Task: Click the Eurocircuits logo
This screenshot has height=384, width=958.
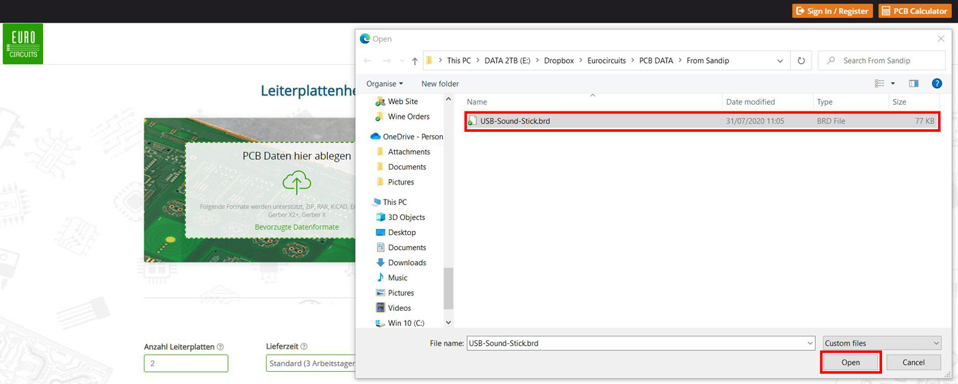Action: tap(23, 44)
